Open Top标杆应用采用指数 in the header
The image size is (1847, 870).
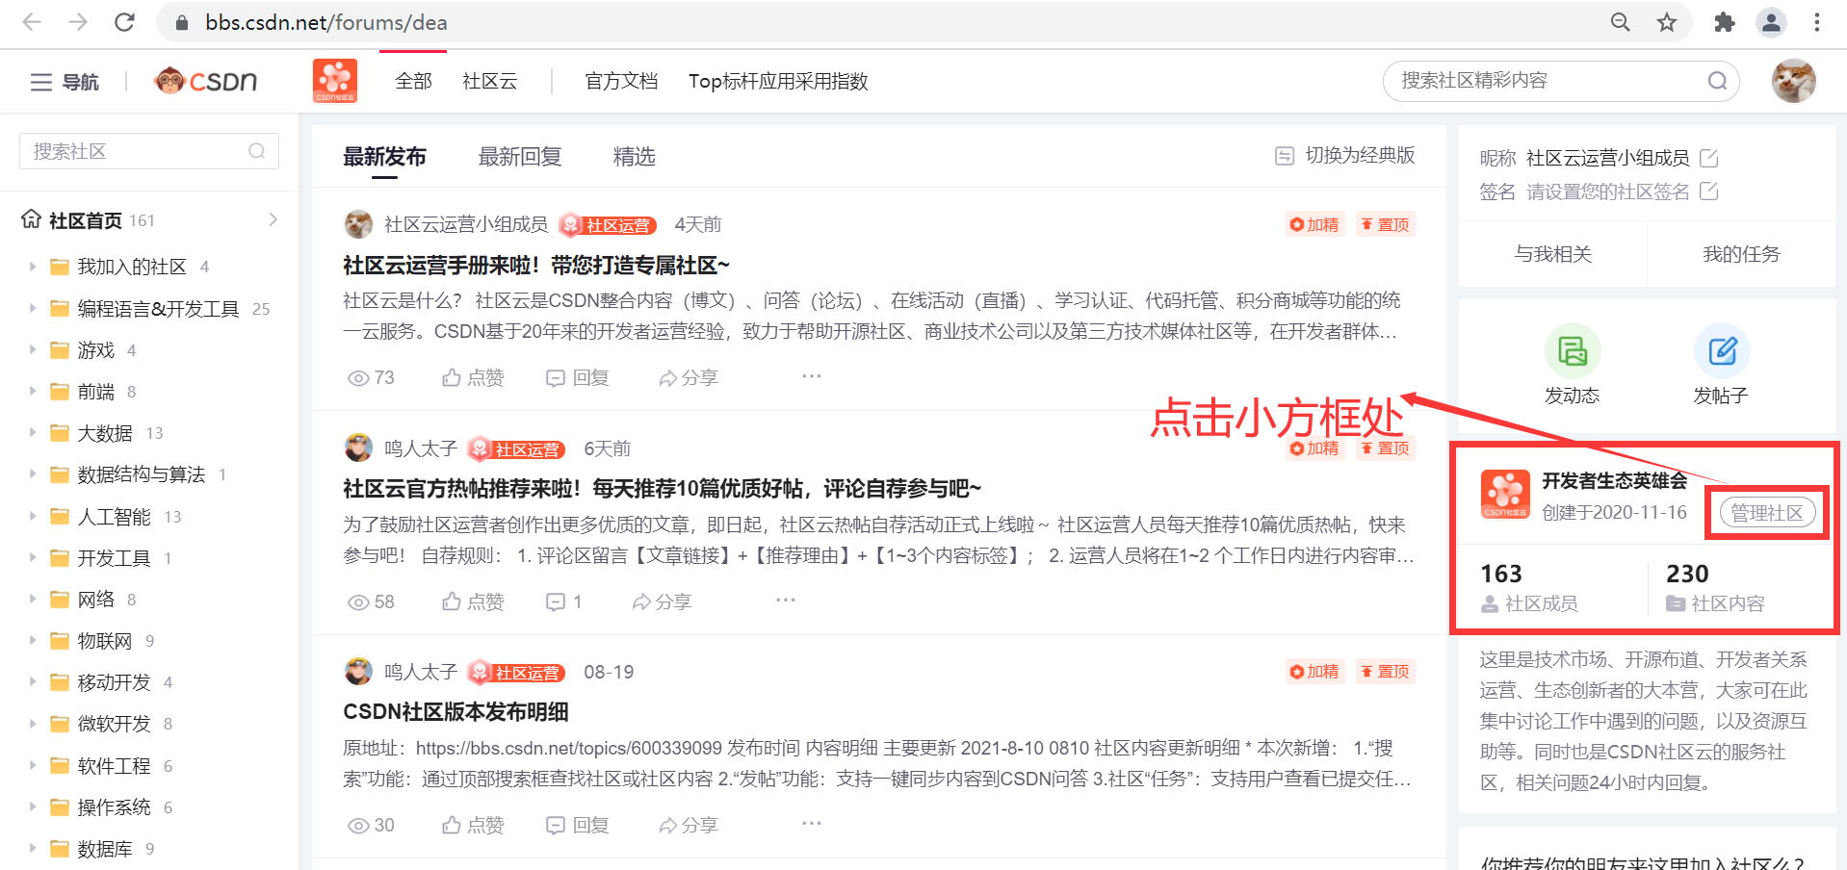[778, 81]
